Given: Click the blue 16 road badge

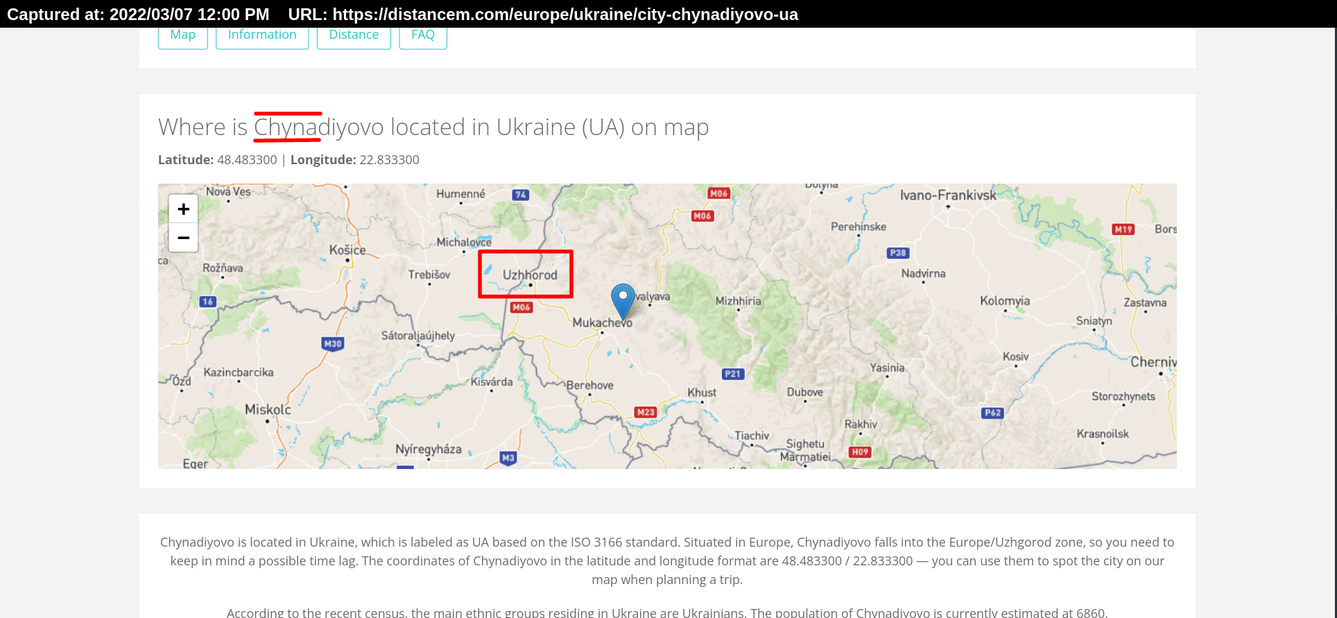Looking at the screenshot, I should (x=208, y=301).
